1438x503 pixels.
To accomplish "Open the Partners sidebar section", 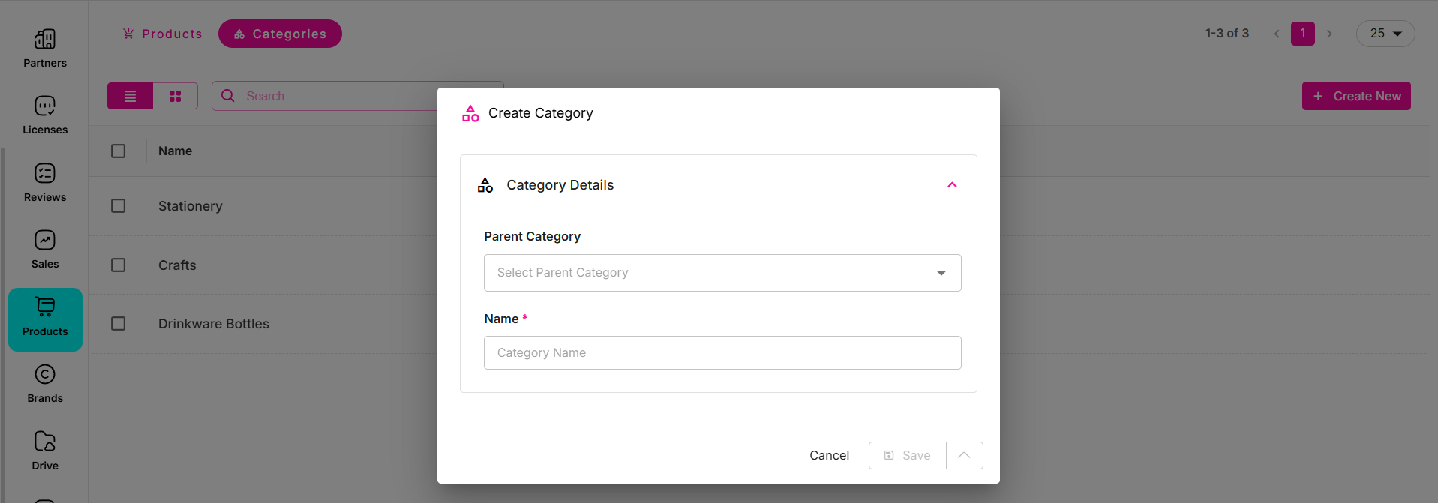I will coord(45,48).
